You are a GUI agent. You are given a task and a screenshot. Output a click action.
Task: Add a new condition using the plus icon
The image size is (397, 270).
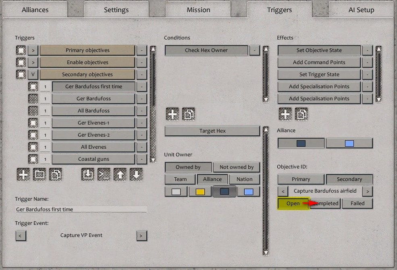(x=172, y=114)
